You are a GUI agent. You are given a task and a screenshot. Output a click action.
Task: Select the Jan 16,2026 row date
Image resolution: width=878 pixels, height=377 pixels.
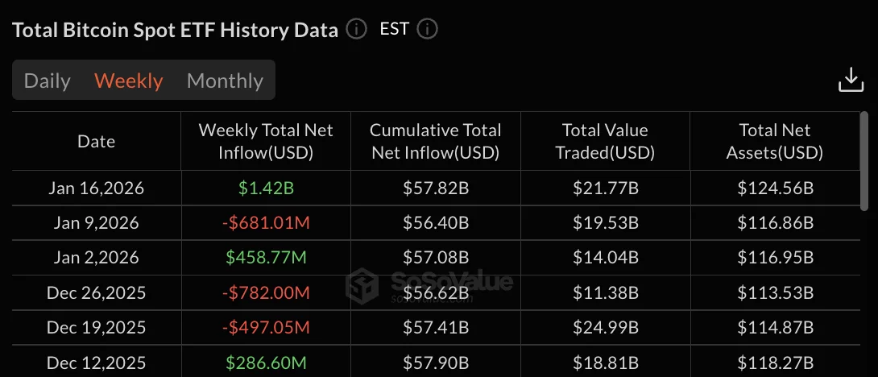(x=96, y=188)
